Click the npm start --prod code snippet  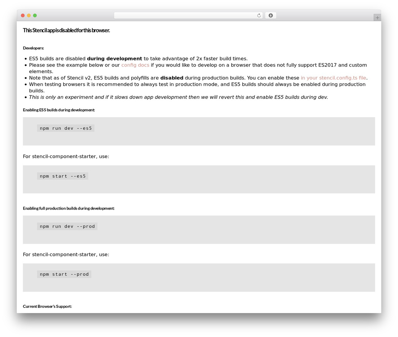point(64,274)
